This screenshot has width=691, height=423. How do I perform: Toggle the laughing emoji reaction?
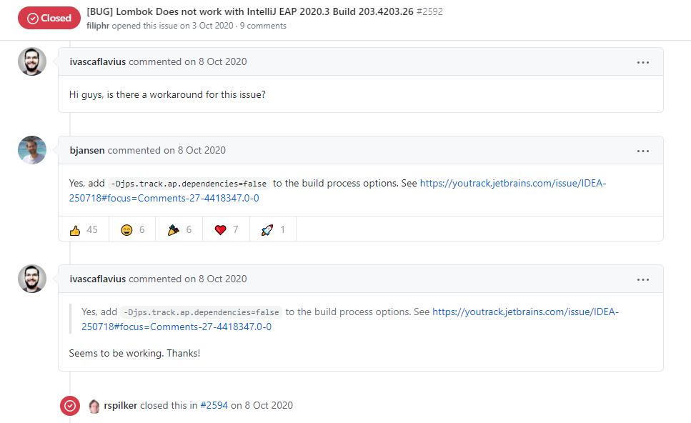pos(133,229)
